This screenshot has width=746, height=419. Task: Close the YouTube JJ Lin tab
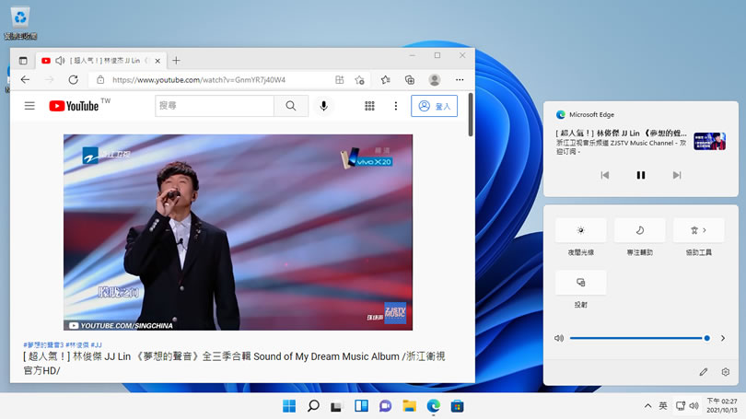157,61
